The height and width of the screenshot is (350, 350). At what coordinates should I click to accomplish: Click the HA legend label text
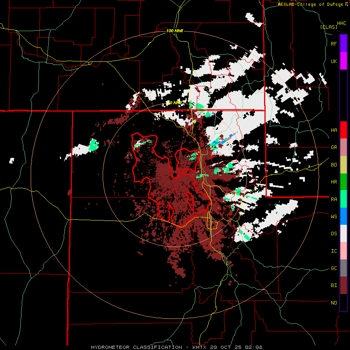point(334,130)
